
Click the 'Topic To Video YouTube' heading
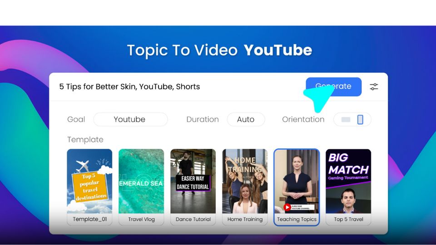point(219,50)
